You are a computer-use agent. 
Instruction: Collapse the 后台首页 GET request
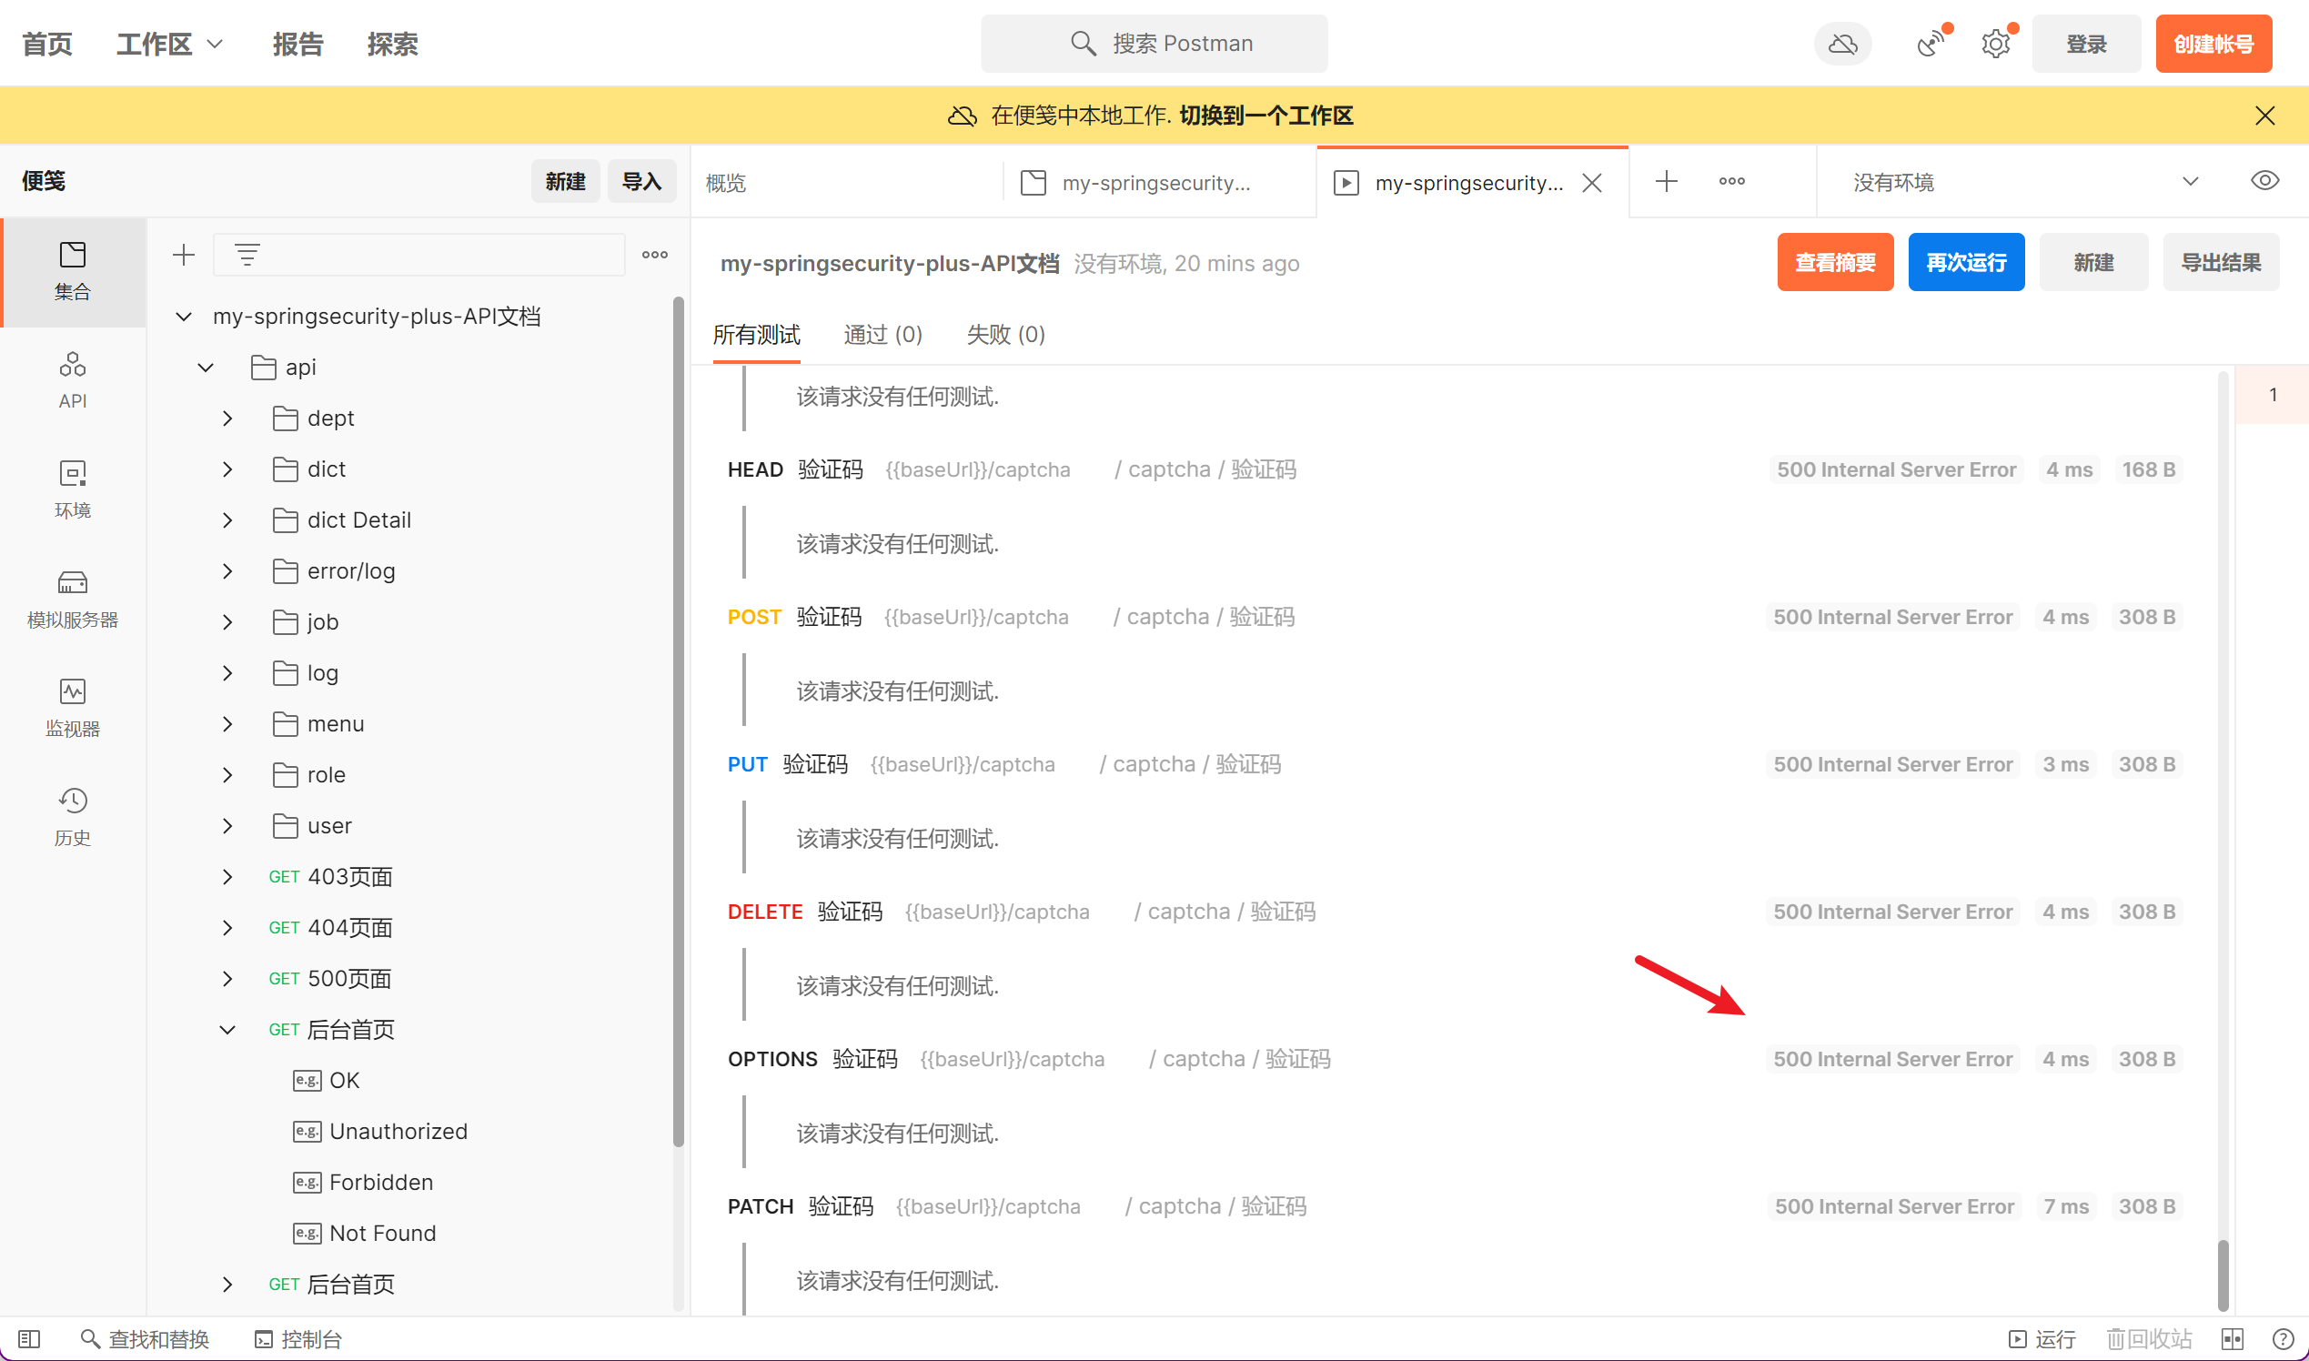tap(227, 1030)
